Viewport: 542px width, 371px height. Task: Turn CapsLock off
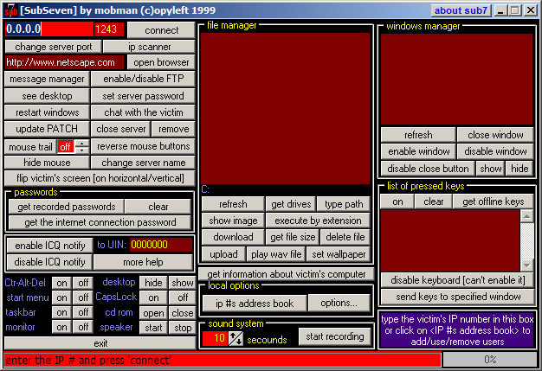[182, 298]
